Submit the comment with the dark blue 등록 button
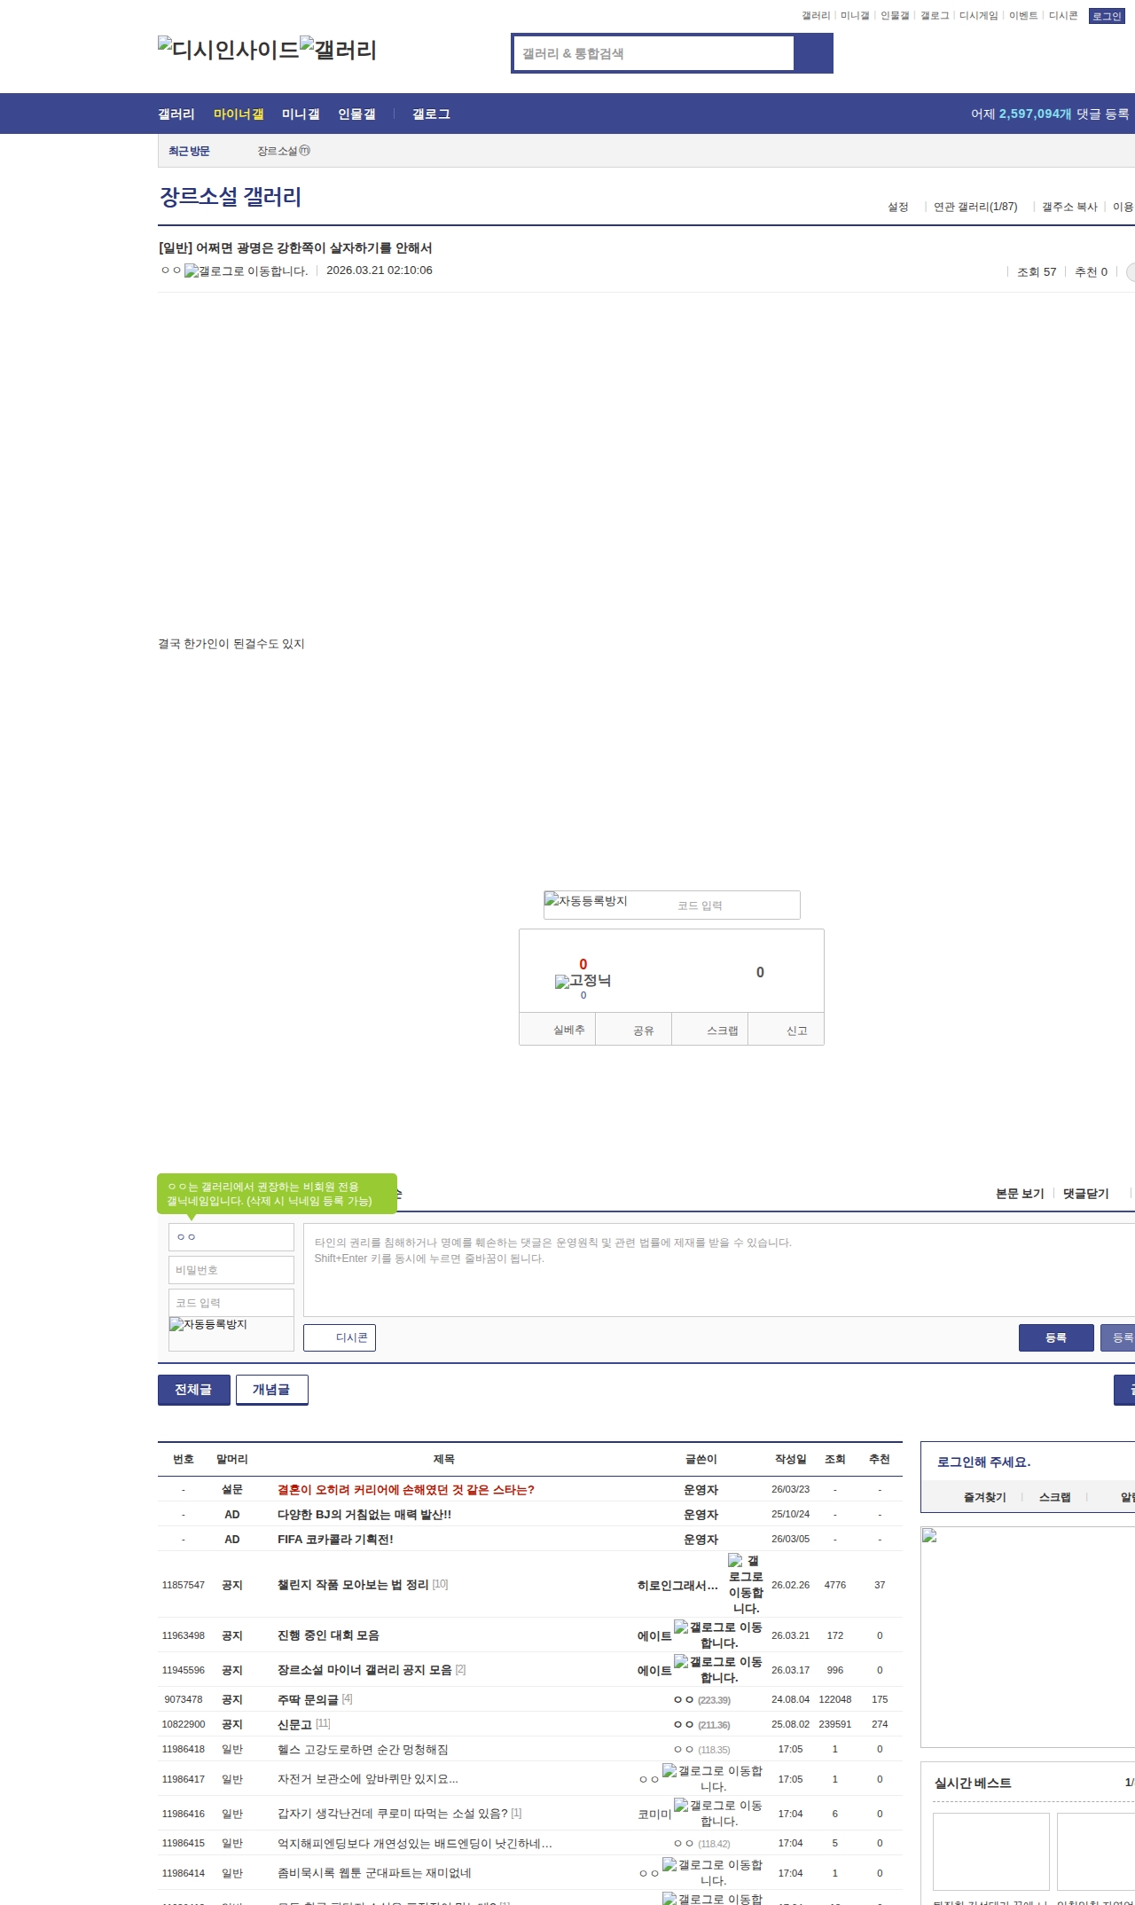Screen dimensions: 1135x1905 point(1056,1337)
